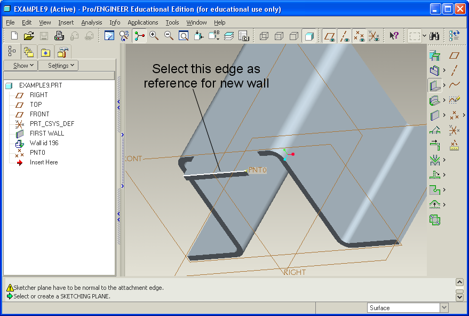Click the Print icon in the toolbar
469x316 pixels.
coord(59,36)
